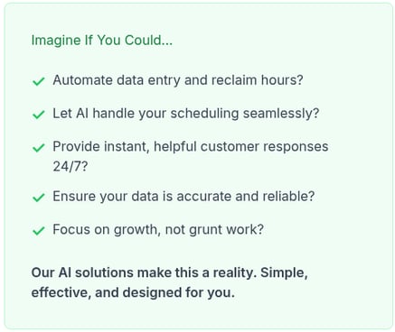The width and height of the screenshot is (395, 332).
Task: Click 'effective, and designed for you.' bold line
Action: 133,292
